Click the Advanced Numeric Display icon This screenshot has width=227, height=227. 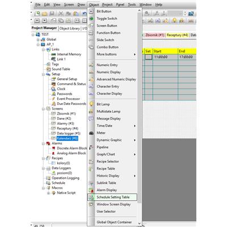tap(91, 79)
